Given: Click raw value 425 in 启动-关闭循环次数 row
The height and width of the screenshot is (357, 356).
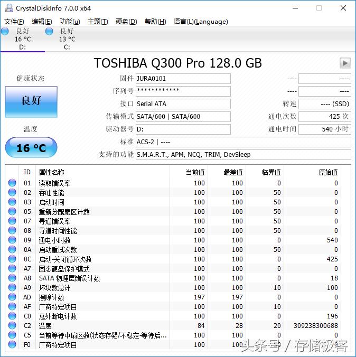Looking at the screenshot, I should click(332, 259).
